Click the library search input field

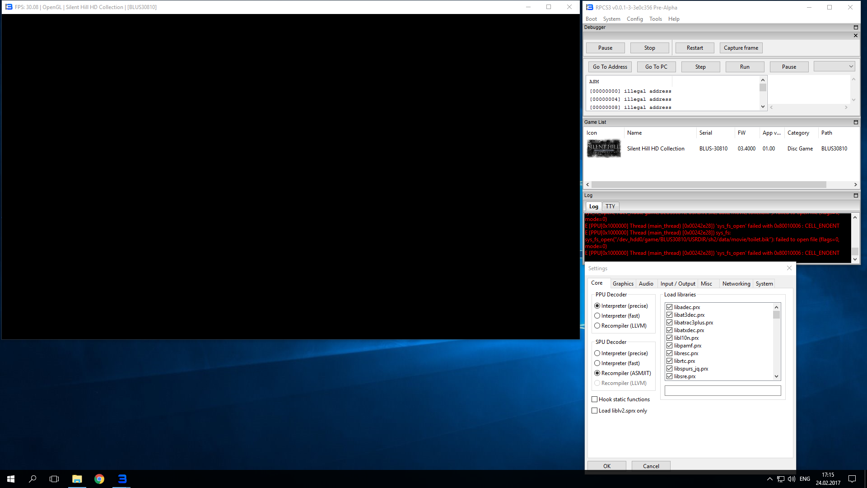(x=722, y=391)
